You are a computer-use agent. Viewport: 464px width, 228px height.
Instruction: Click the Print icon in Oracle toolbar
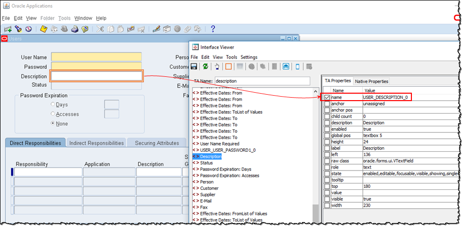click(x=74, y=29)
